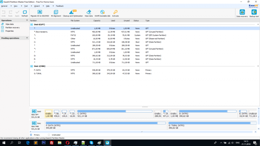This screenshot has width=260, height=146.
Task: Open the Data recovery tool
Action: coord(242,14)
